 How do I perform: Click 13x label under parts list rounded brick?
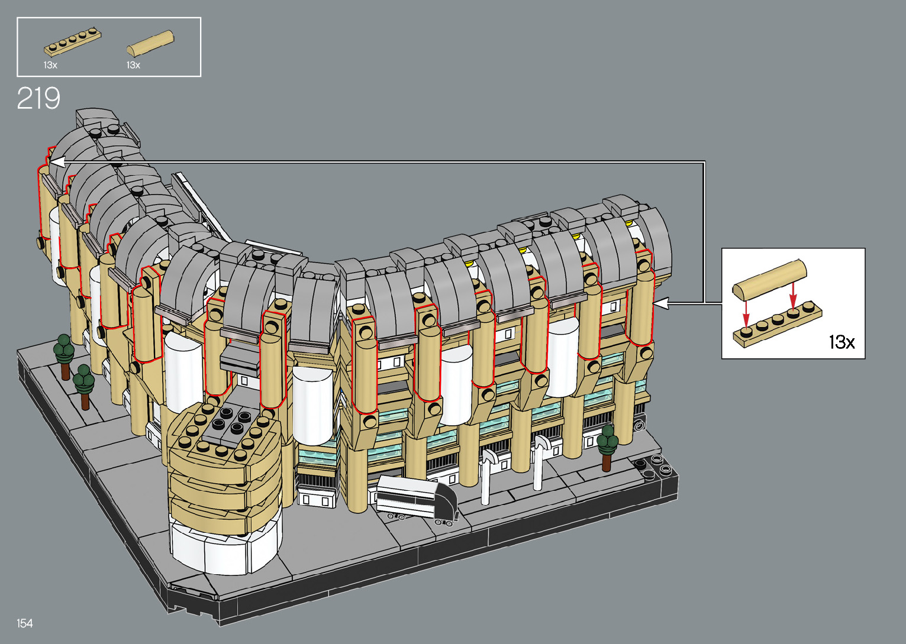133,65
